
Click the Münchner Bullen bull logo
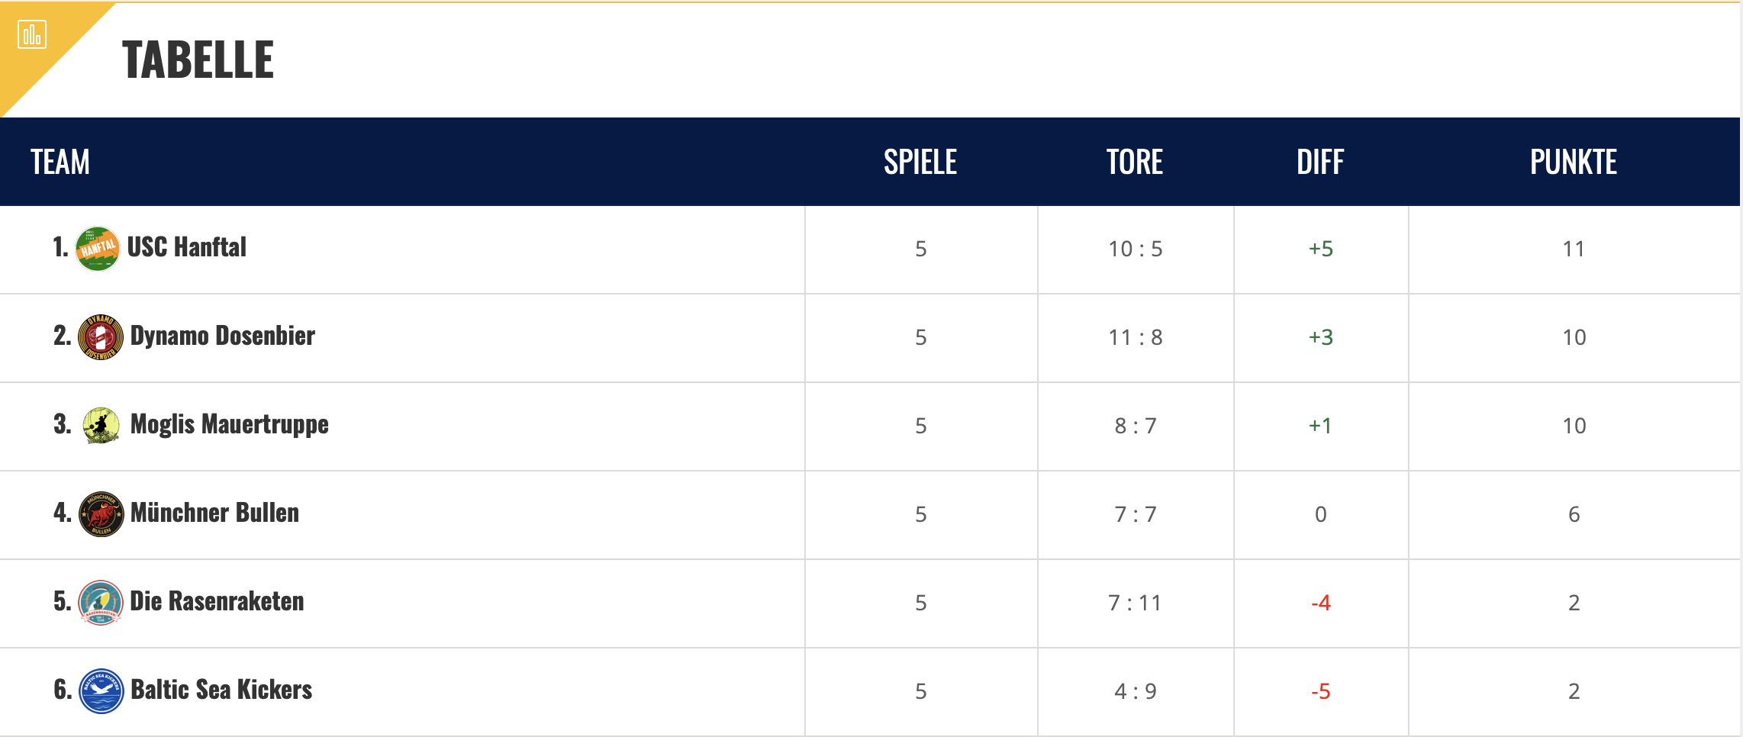click(101, 514)
